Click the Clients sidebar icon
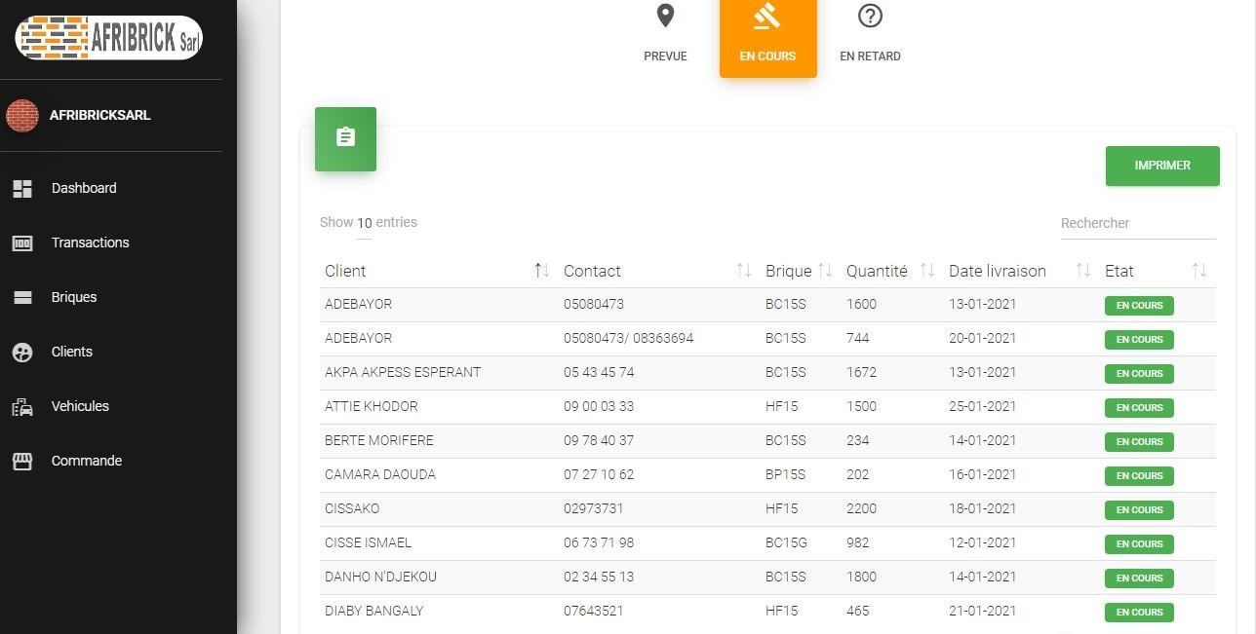The height and width of the screenshot is (634, 1256). coord(23,351)
